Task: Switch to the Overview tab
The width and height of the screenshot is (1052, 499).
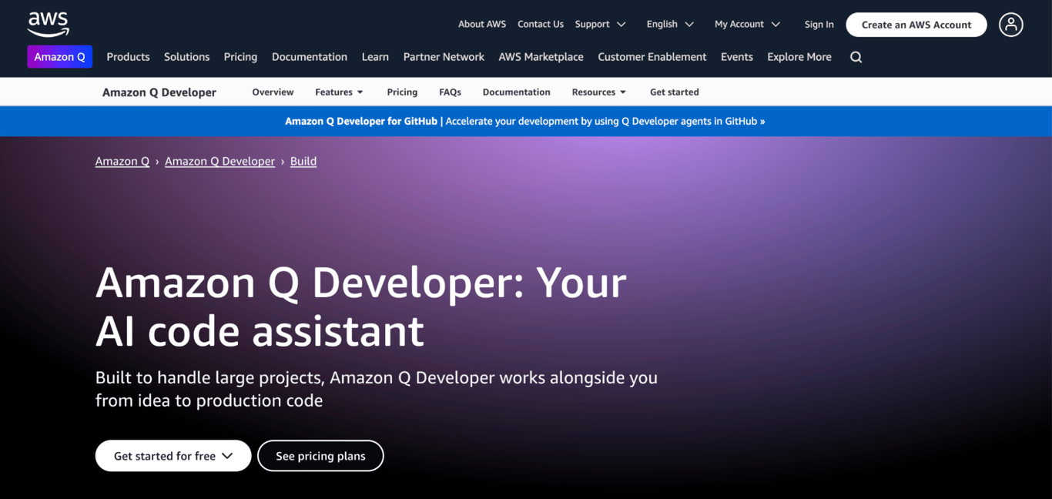Action: tap(273, 92)
